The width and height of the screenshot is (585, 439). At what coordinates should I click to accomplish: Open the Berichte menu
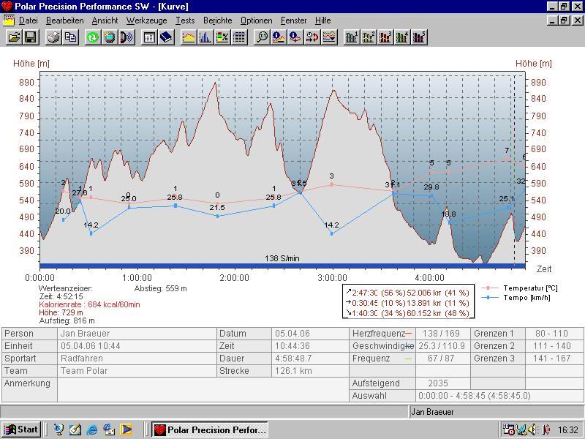[217, 20]
